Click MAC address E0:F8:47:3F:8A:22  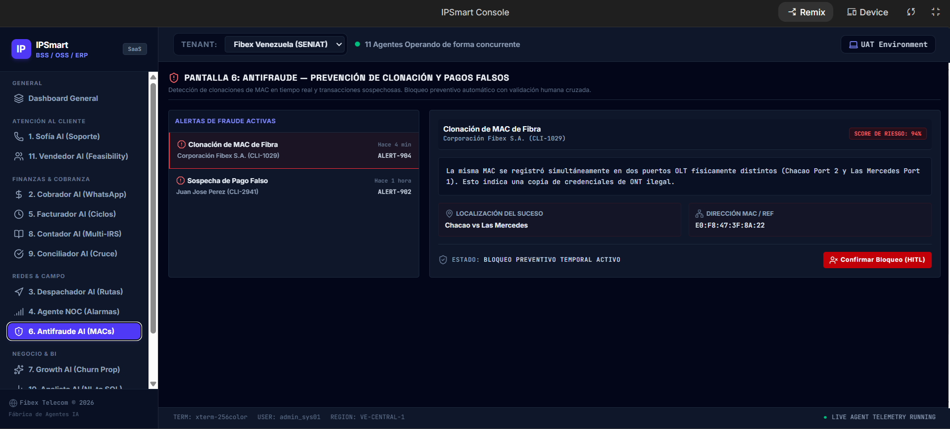[730, 225]
